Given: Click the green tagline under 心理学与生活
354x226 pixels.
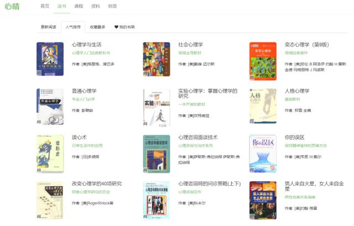Looking at the screenshot, I should pos(91,53).
